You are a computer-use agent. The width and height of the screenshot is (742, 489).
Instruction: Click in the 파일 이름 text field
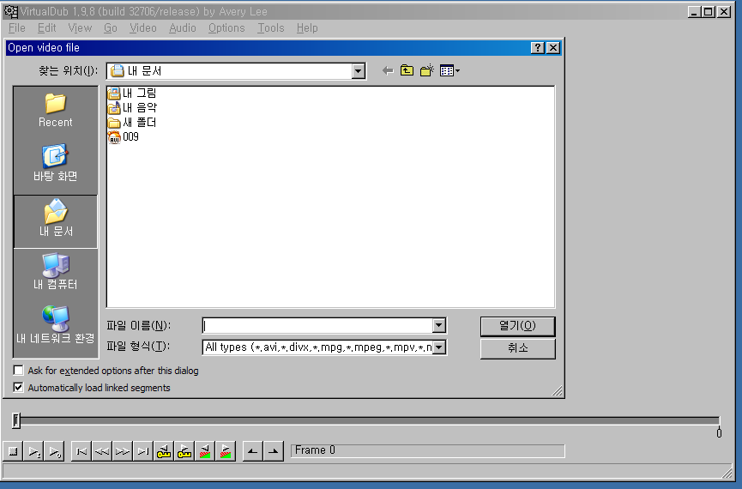click(x=317, y=326)
